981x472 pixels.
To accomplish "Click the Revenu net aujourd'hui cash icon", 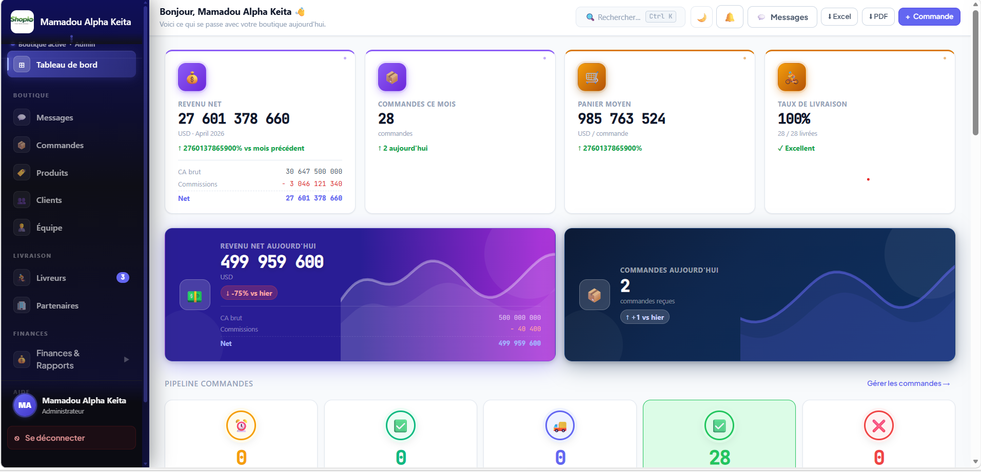I will [x=195, y=295].
